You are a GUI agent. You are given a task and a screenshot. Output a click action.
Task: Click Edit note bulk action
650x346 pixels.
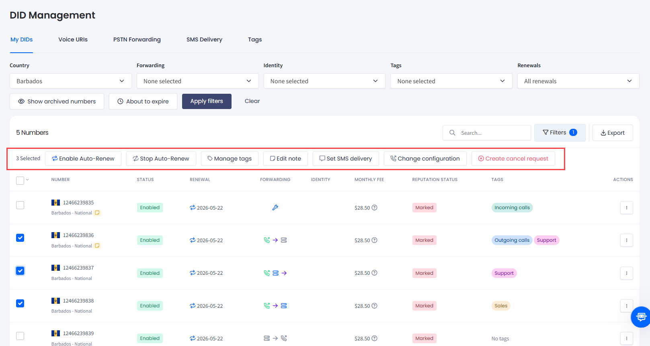point(285,159)
